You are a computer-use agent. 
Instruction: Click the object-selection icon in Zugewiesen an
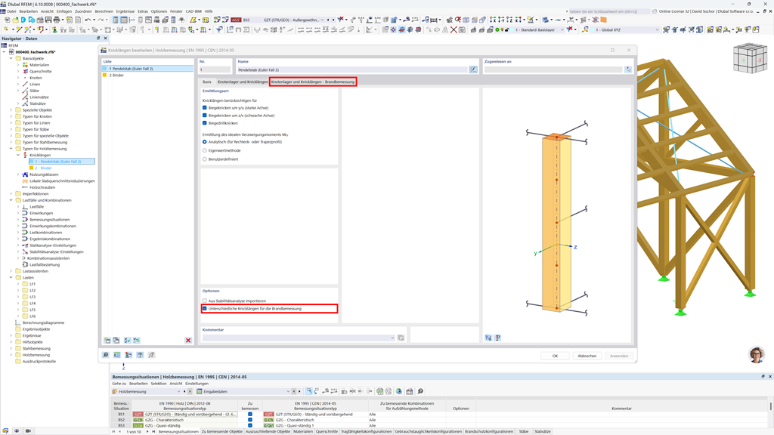(628, 69)
